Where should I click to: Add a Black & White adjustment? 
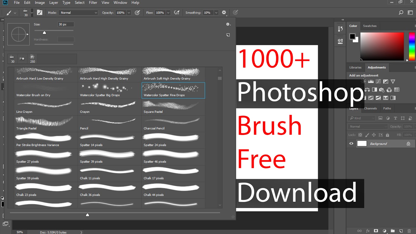click(374, 90)
